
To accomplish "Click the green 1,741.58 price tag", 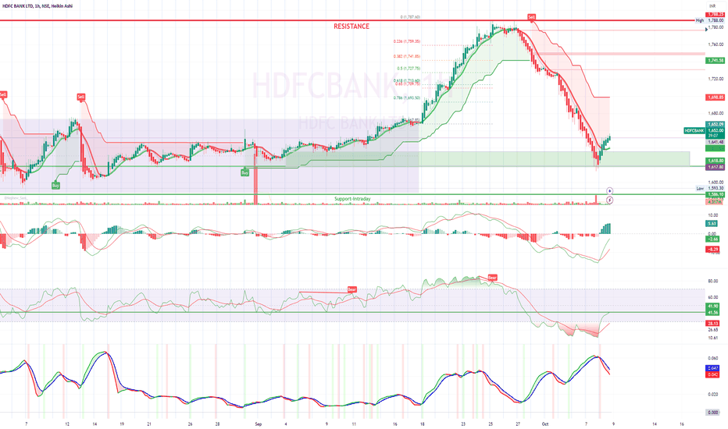I will pyautogui.click(x=715, y=61).
